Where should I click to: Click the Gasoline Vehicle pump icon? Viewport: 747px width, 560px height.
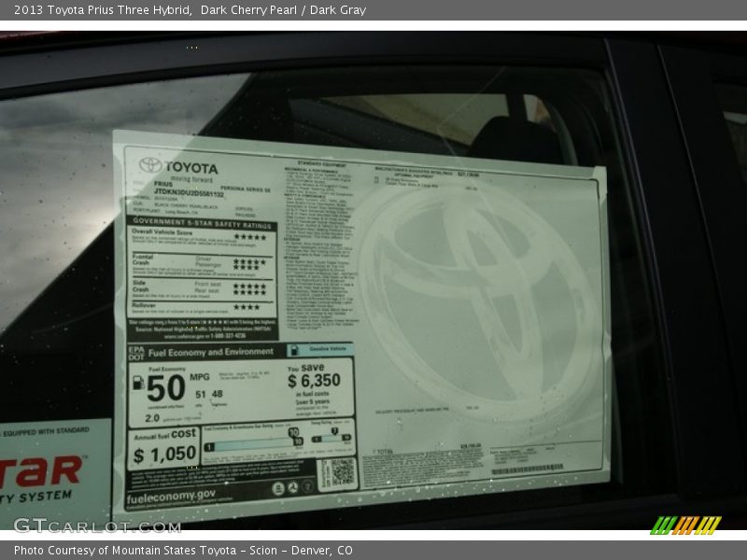coord(295,350)
